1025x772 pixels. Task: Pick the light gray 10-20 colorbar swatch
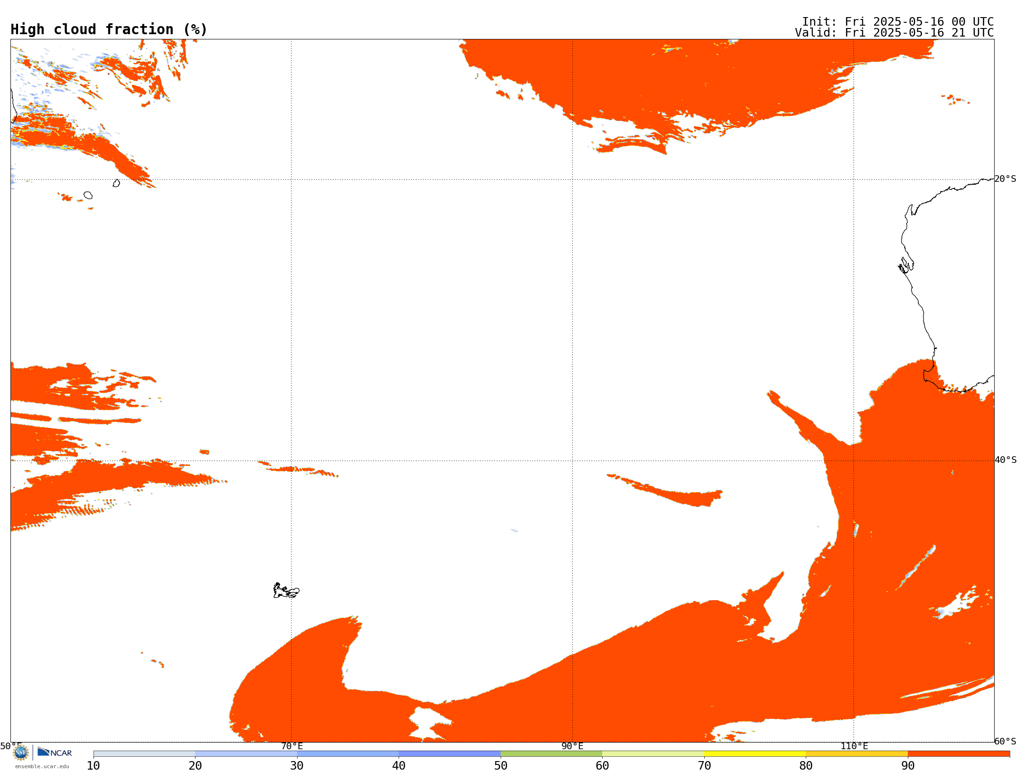tap(144, 754)
